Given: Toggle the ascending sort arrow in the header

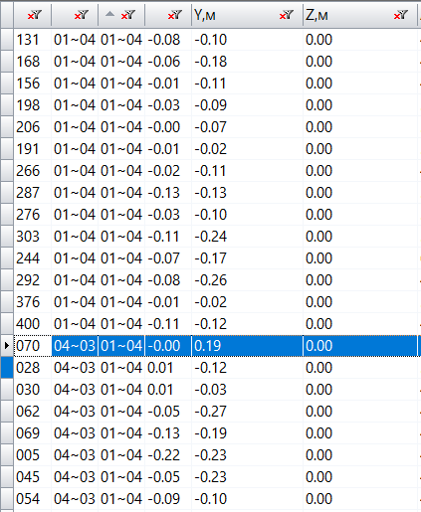Looking at the screenshot, I should [109, 14].
